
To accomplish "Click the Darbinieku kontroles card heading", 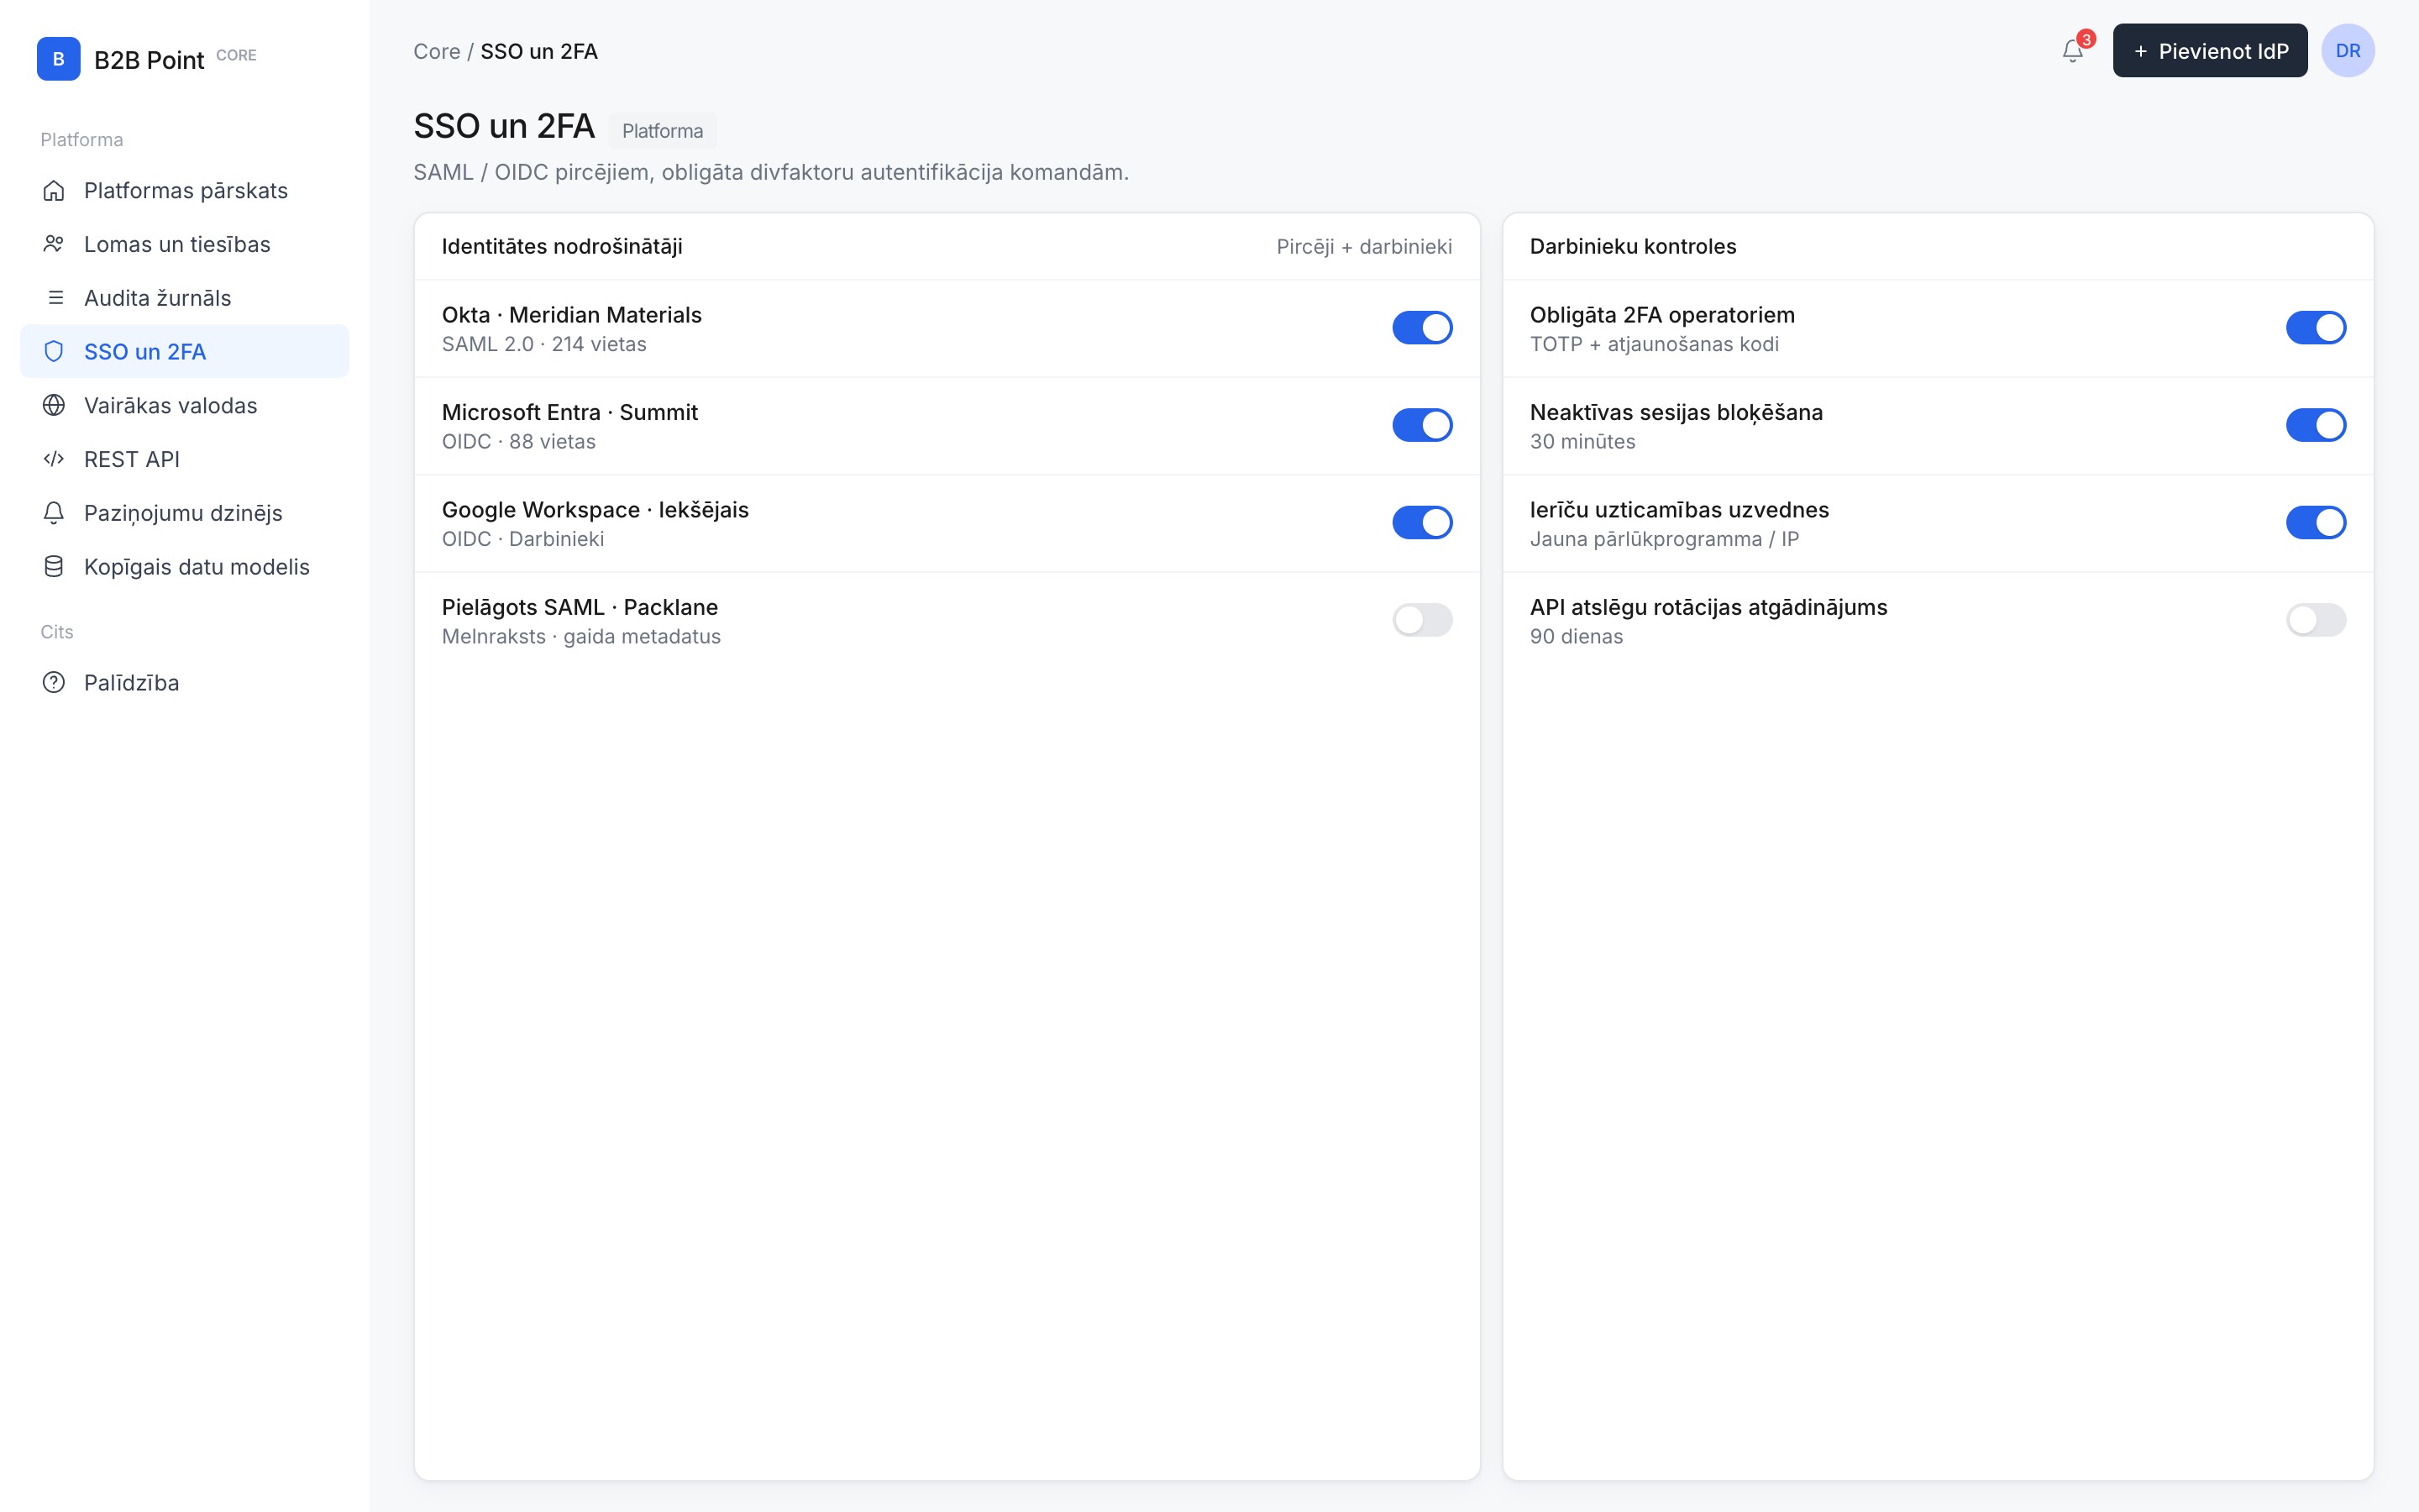I will 1632,246.
